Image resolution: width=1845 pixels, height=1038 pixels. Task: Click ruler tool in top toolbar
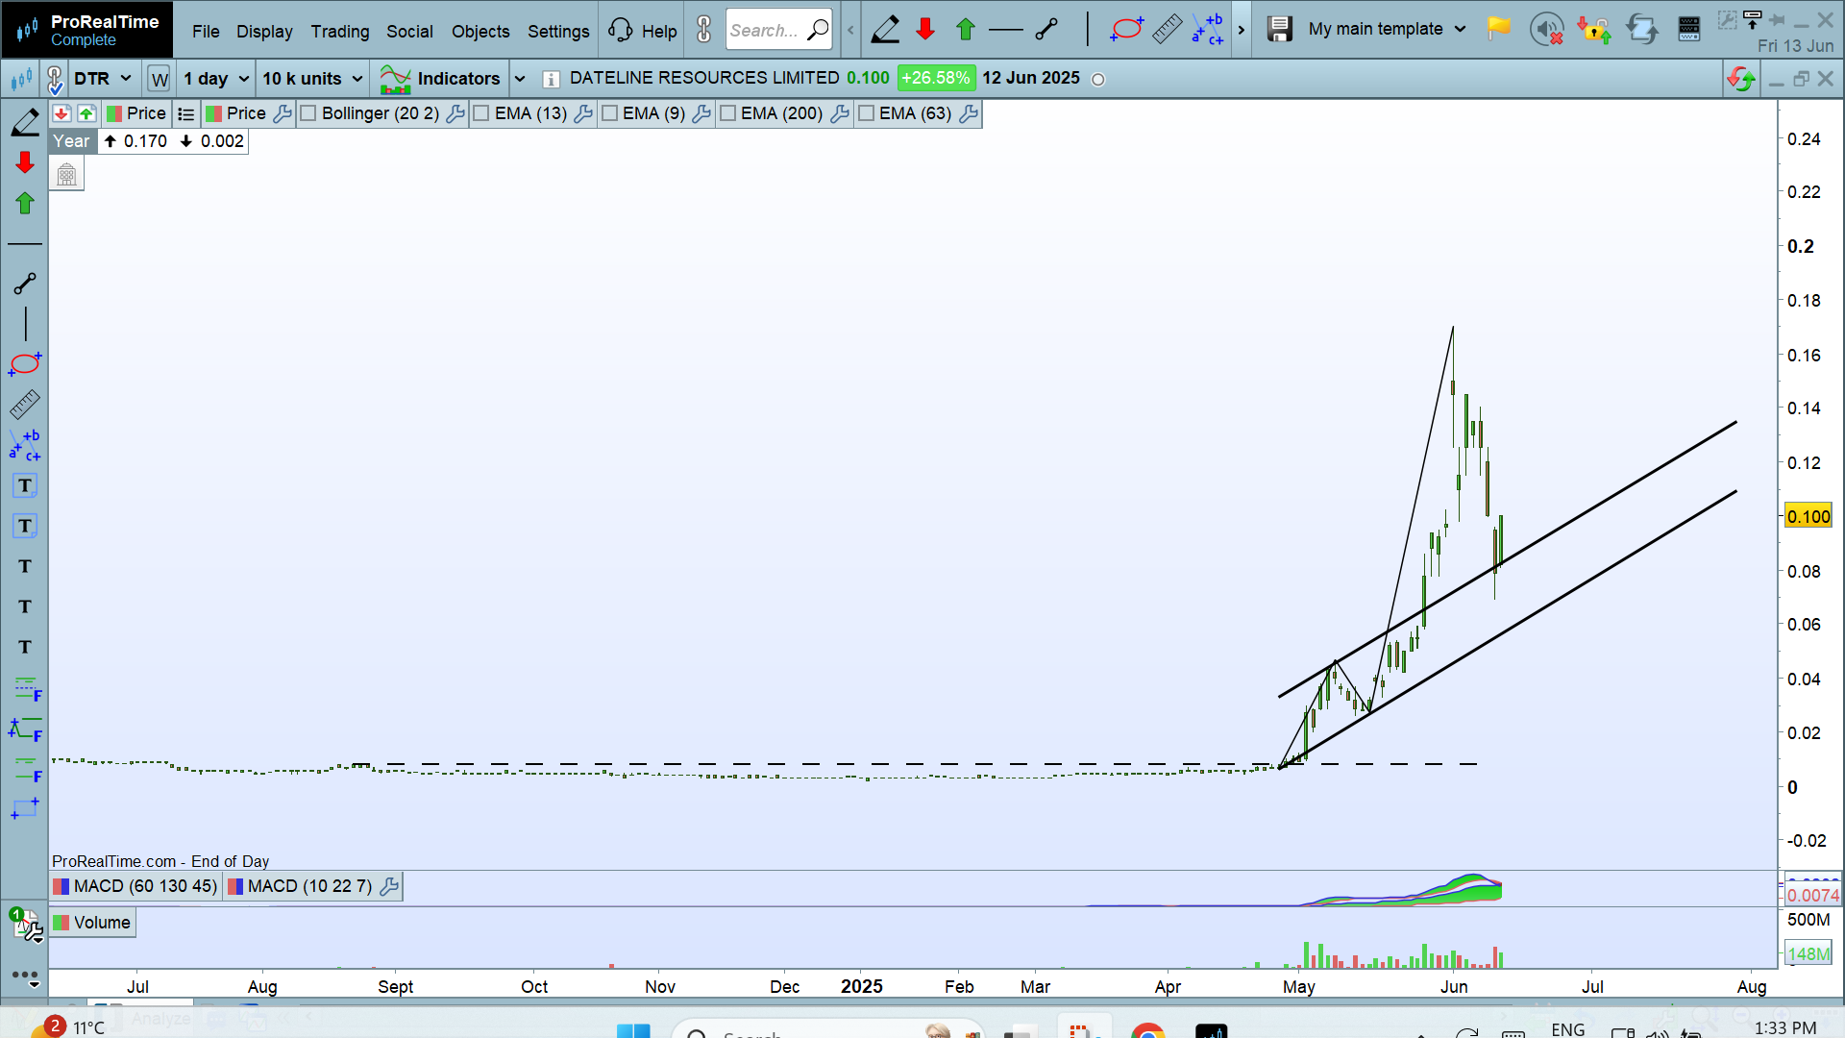(x=1167, y=29)
